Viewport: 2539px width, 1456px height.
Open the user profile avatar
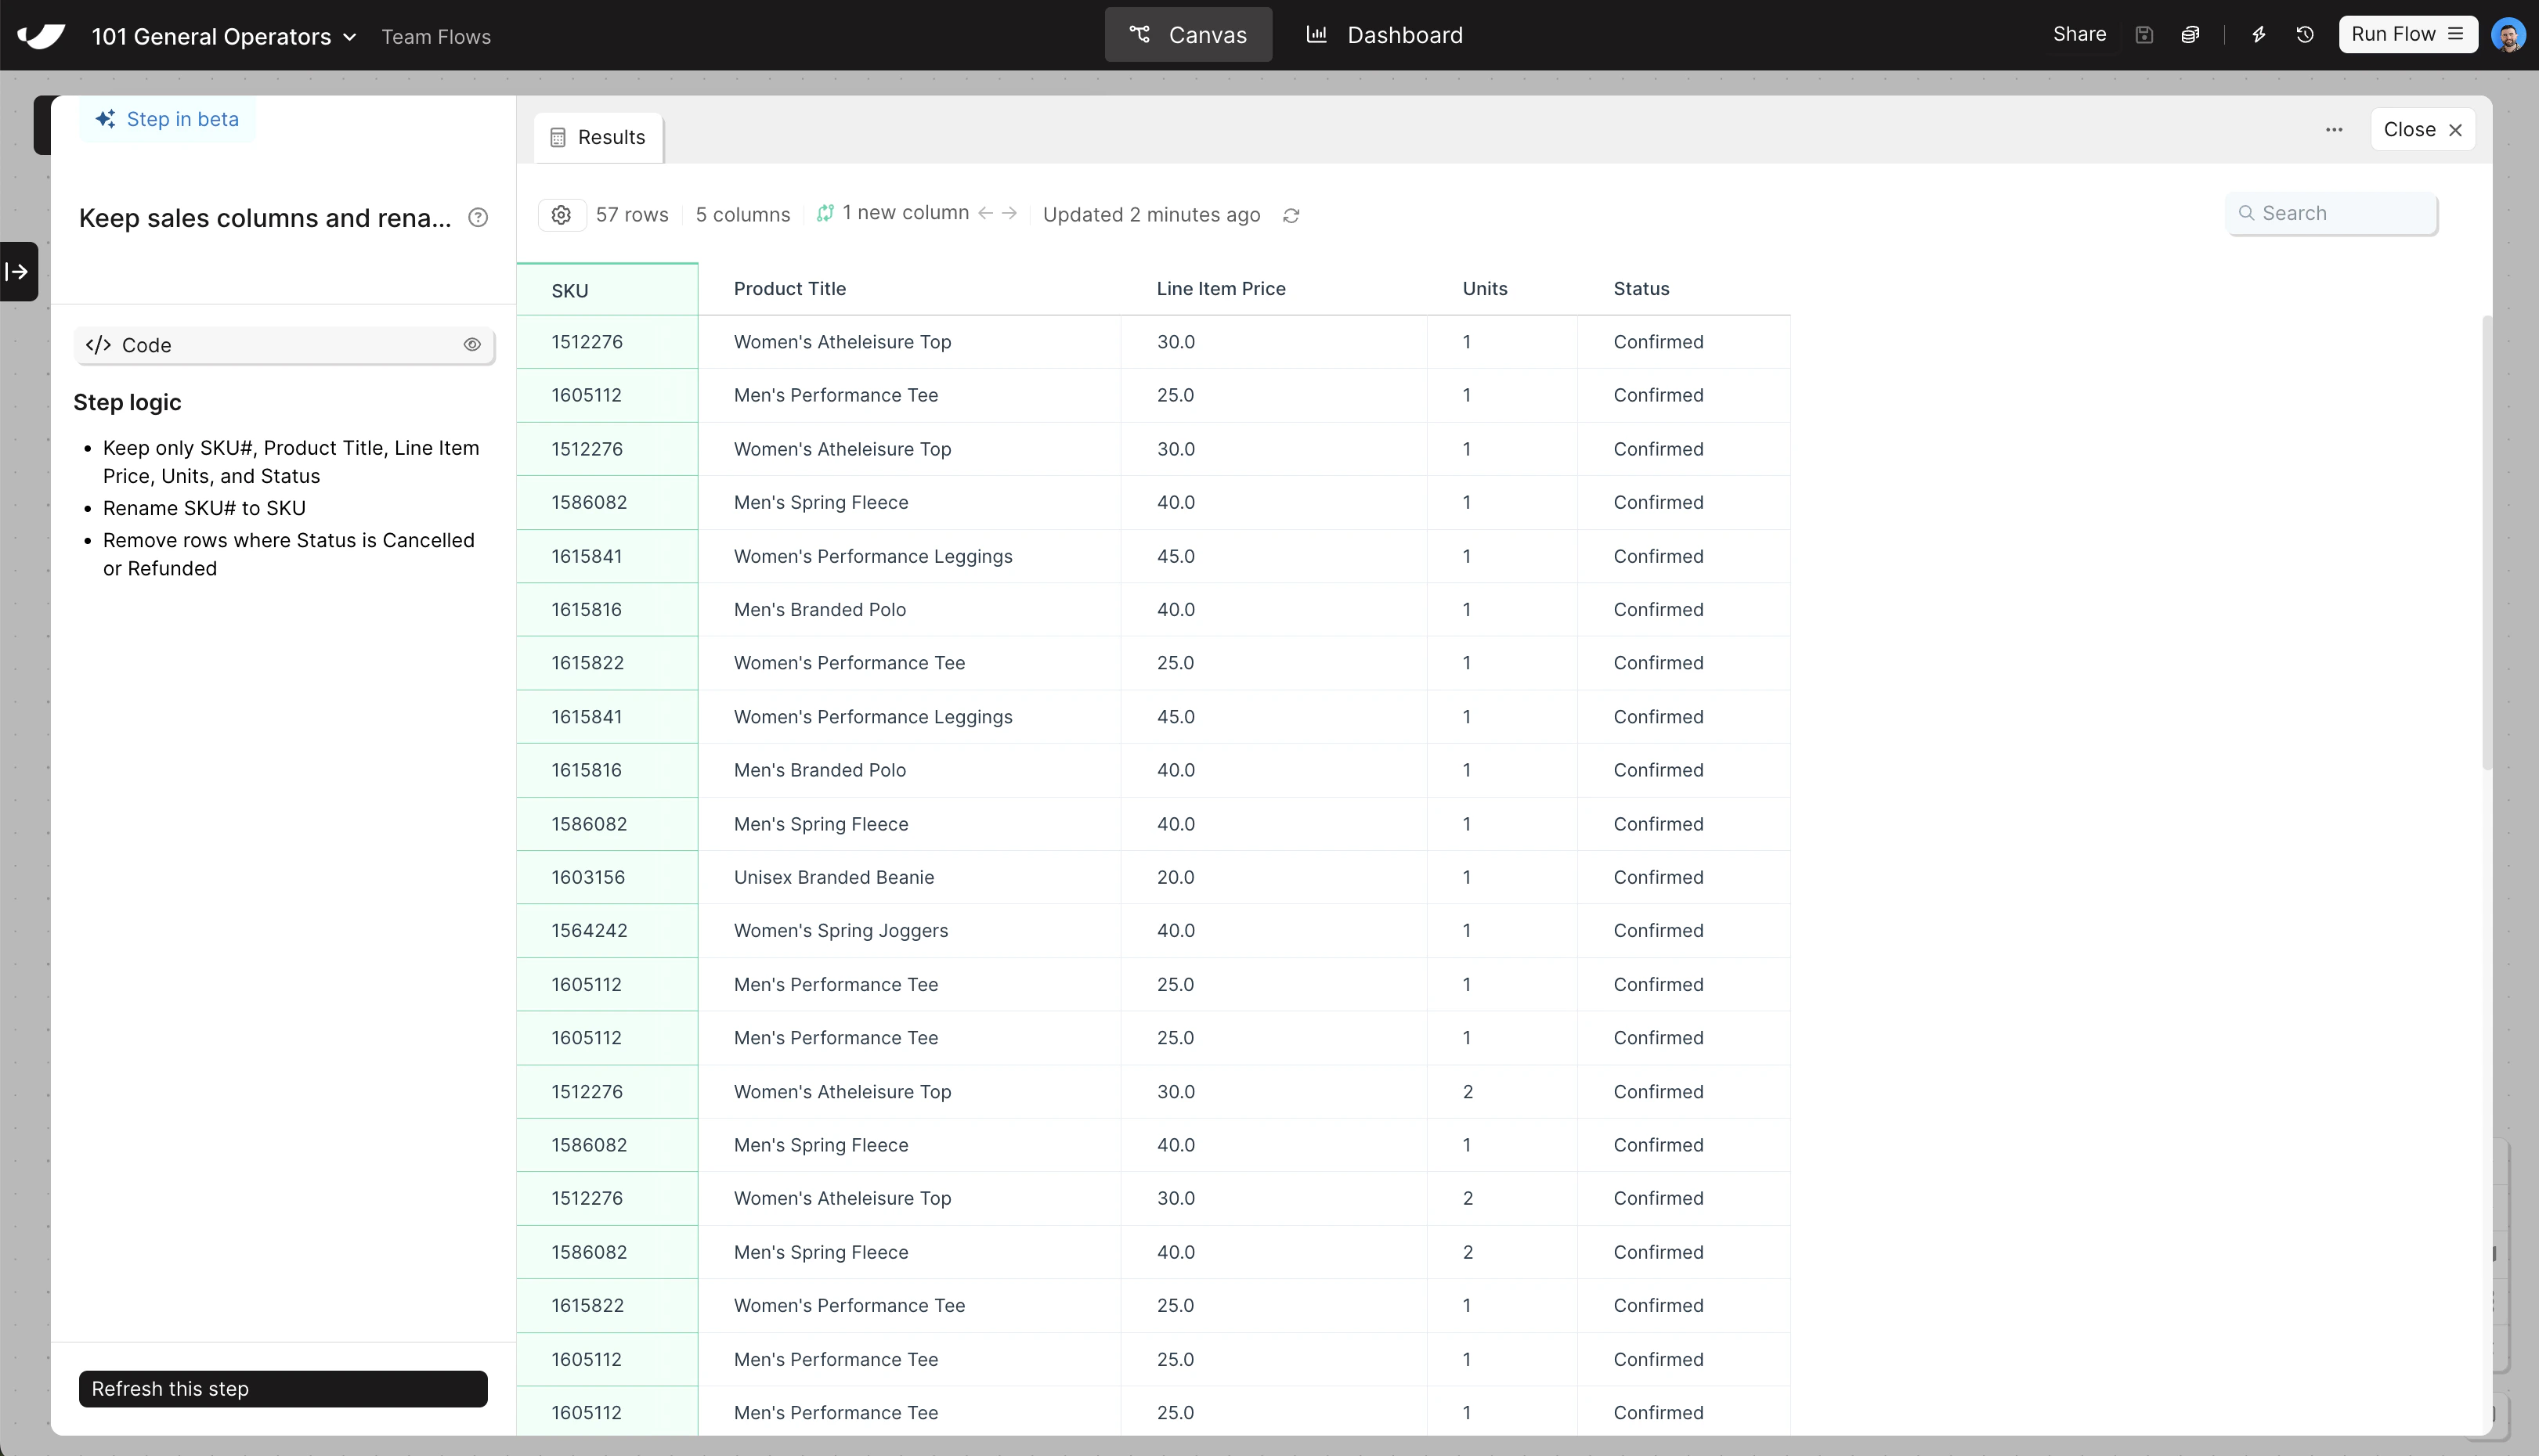2509,35
